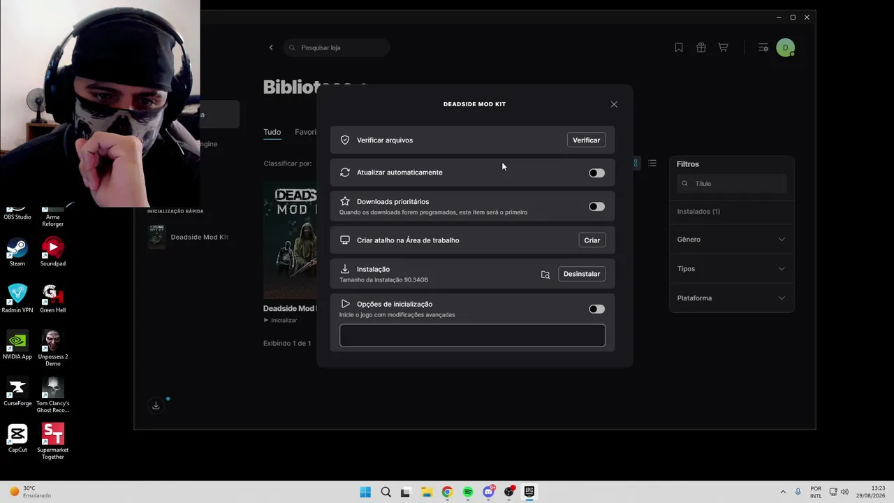Viewport: 894px width, 503px height.
Task: Open the Supermarket Together desktop shortcut
Action: point(53,442)
